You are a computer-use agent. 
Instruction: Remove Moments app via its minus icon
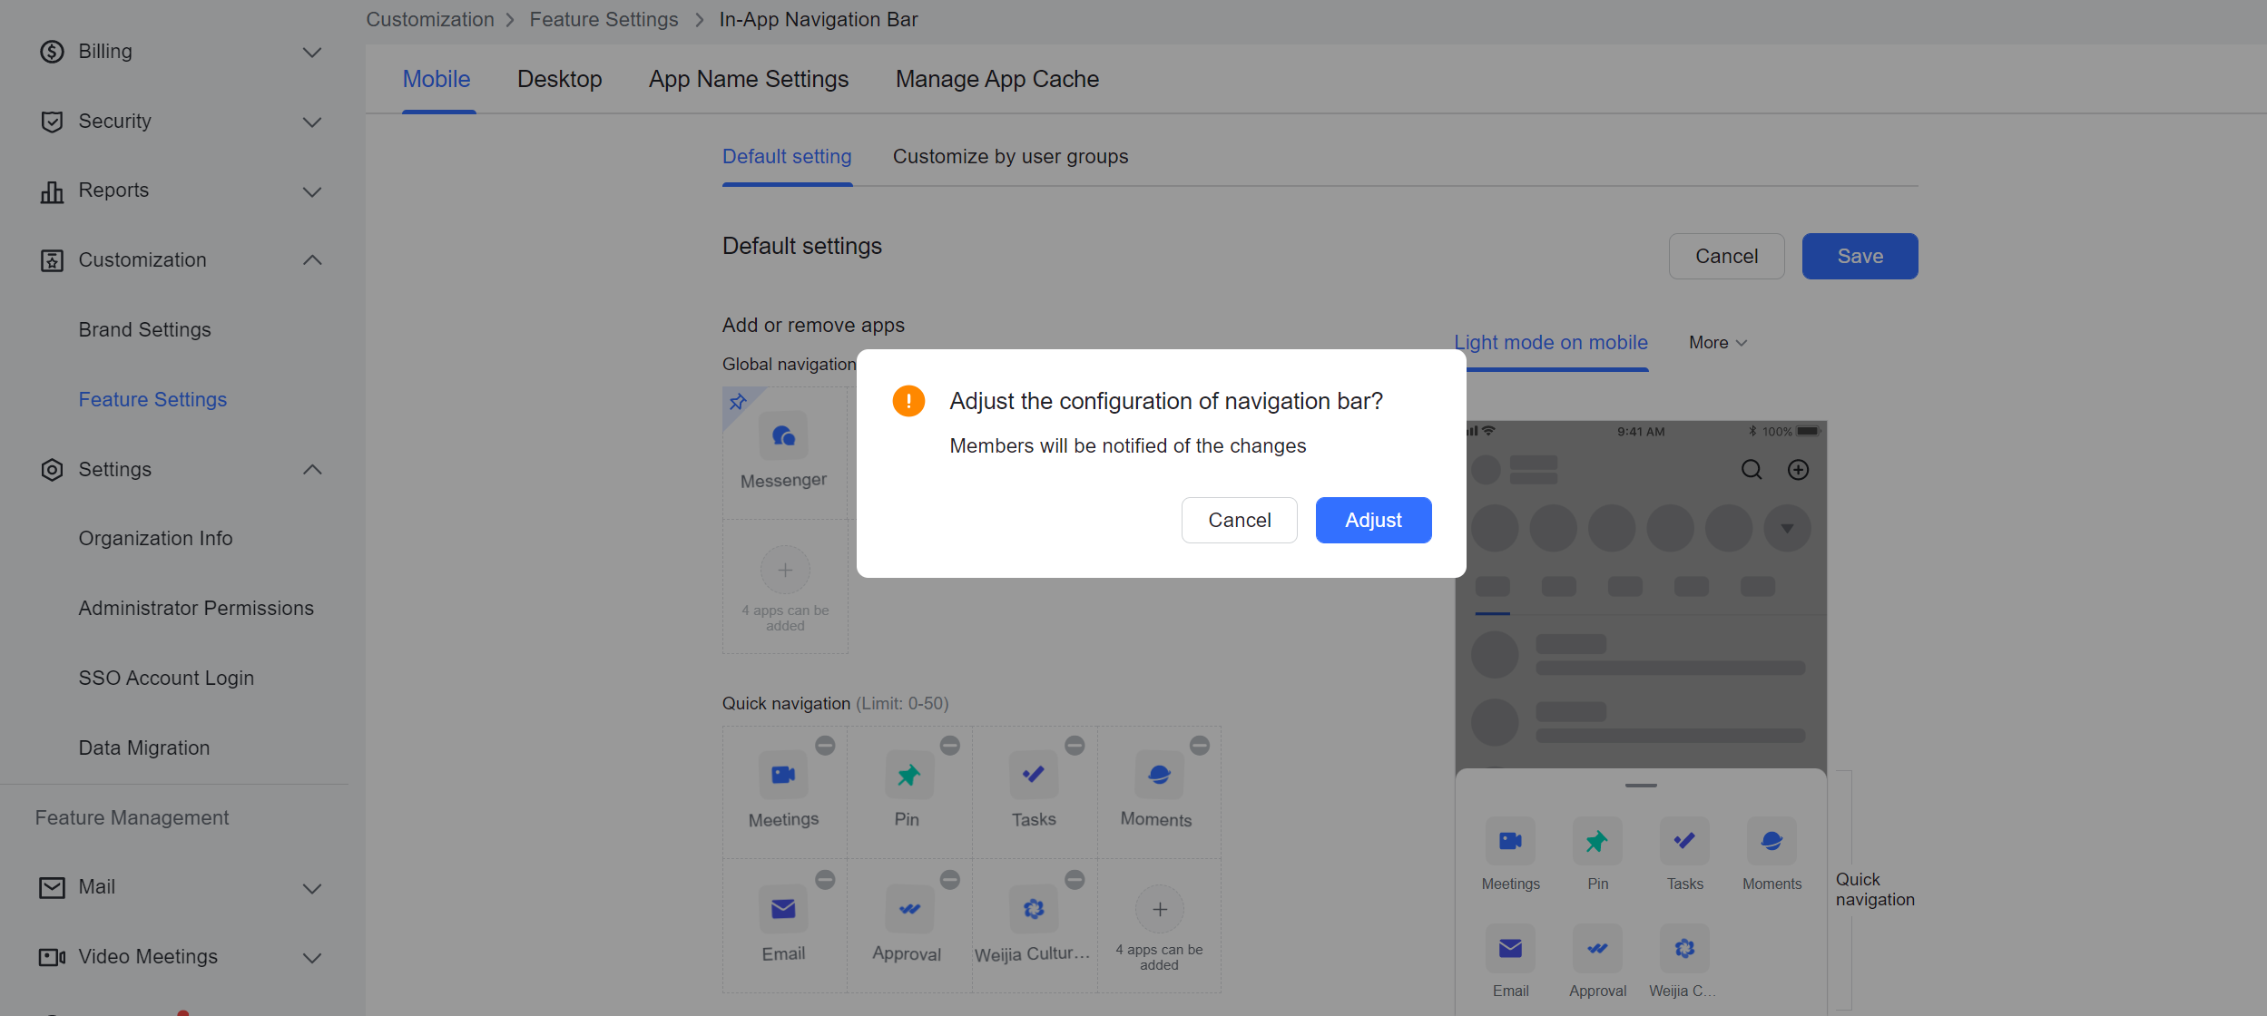[x=1200, y=746]
